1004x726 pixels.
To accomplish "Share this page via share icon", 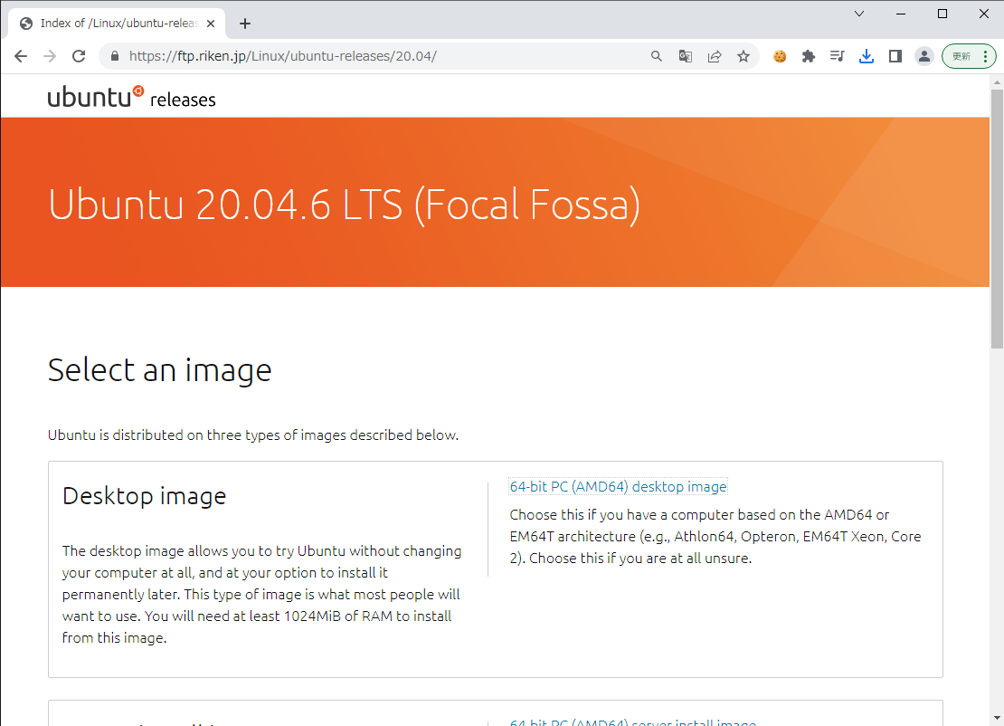I will point(715,56).
